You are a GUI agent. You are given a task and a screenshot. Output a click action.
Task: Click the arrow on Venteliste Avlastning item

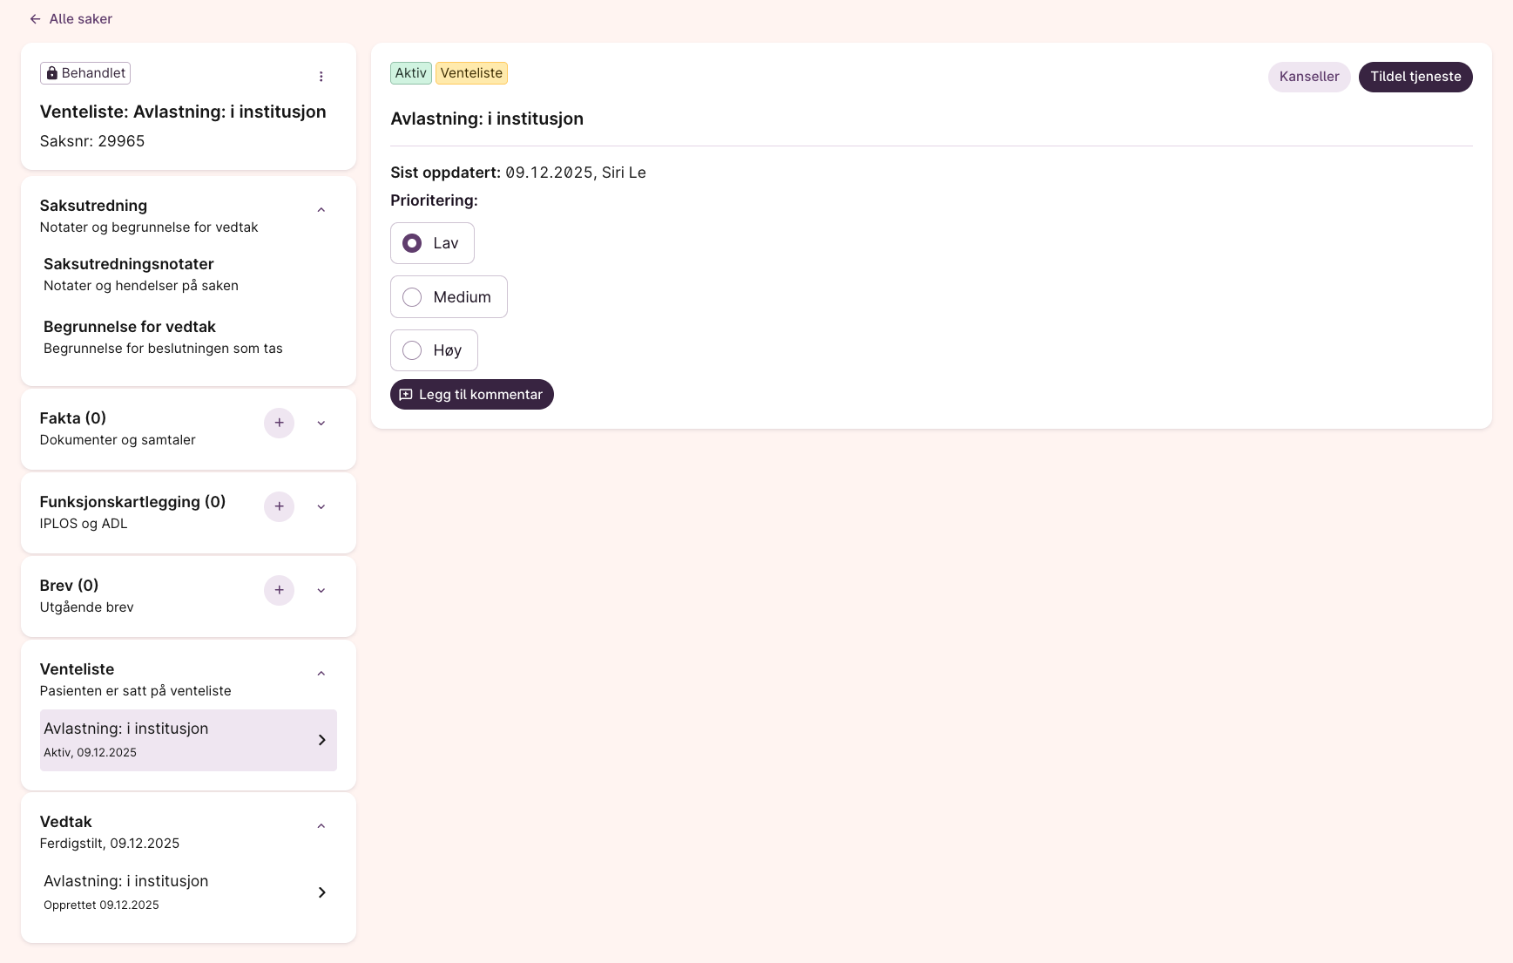pos(321,740)
